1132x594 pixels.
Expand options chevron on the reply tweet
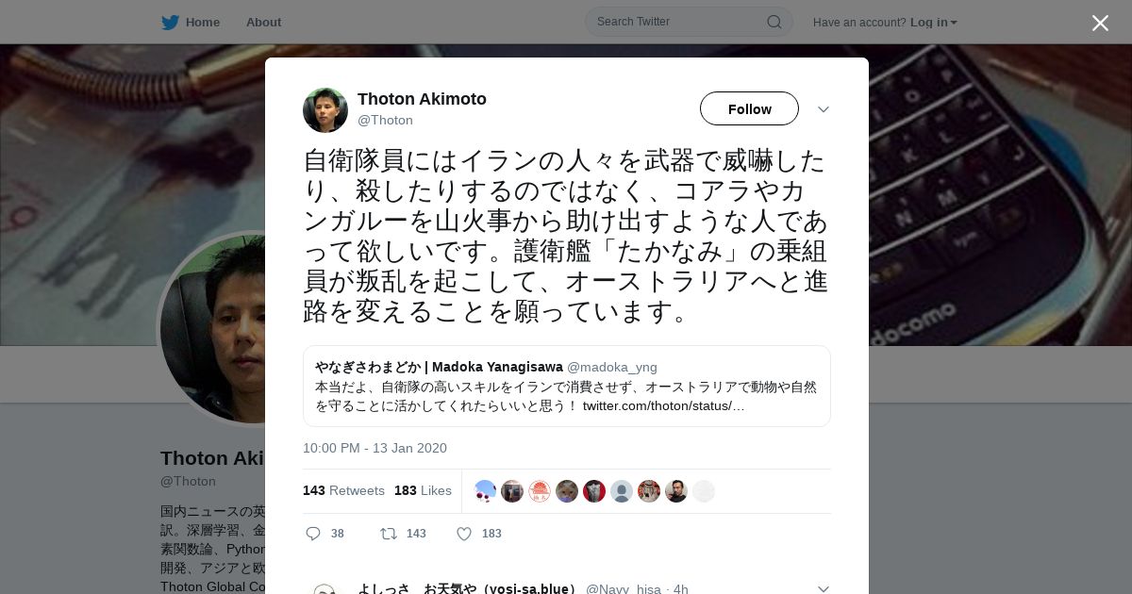[823, 588]
